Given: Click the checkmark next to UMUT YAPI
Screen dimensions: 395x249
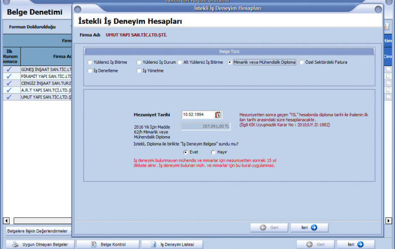Looking at the screenshot, I should pyautogui.click(x=9, y=97).
